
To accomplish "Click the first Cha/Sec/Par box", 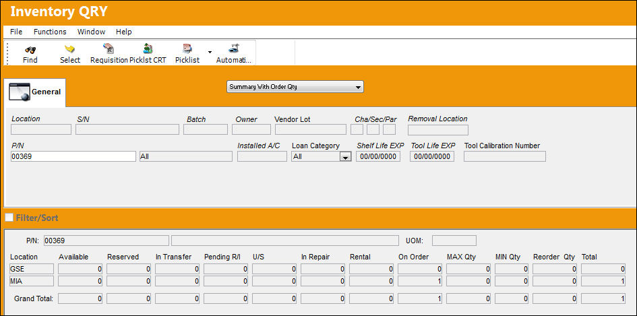I will (357, 129).
